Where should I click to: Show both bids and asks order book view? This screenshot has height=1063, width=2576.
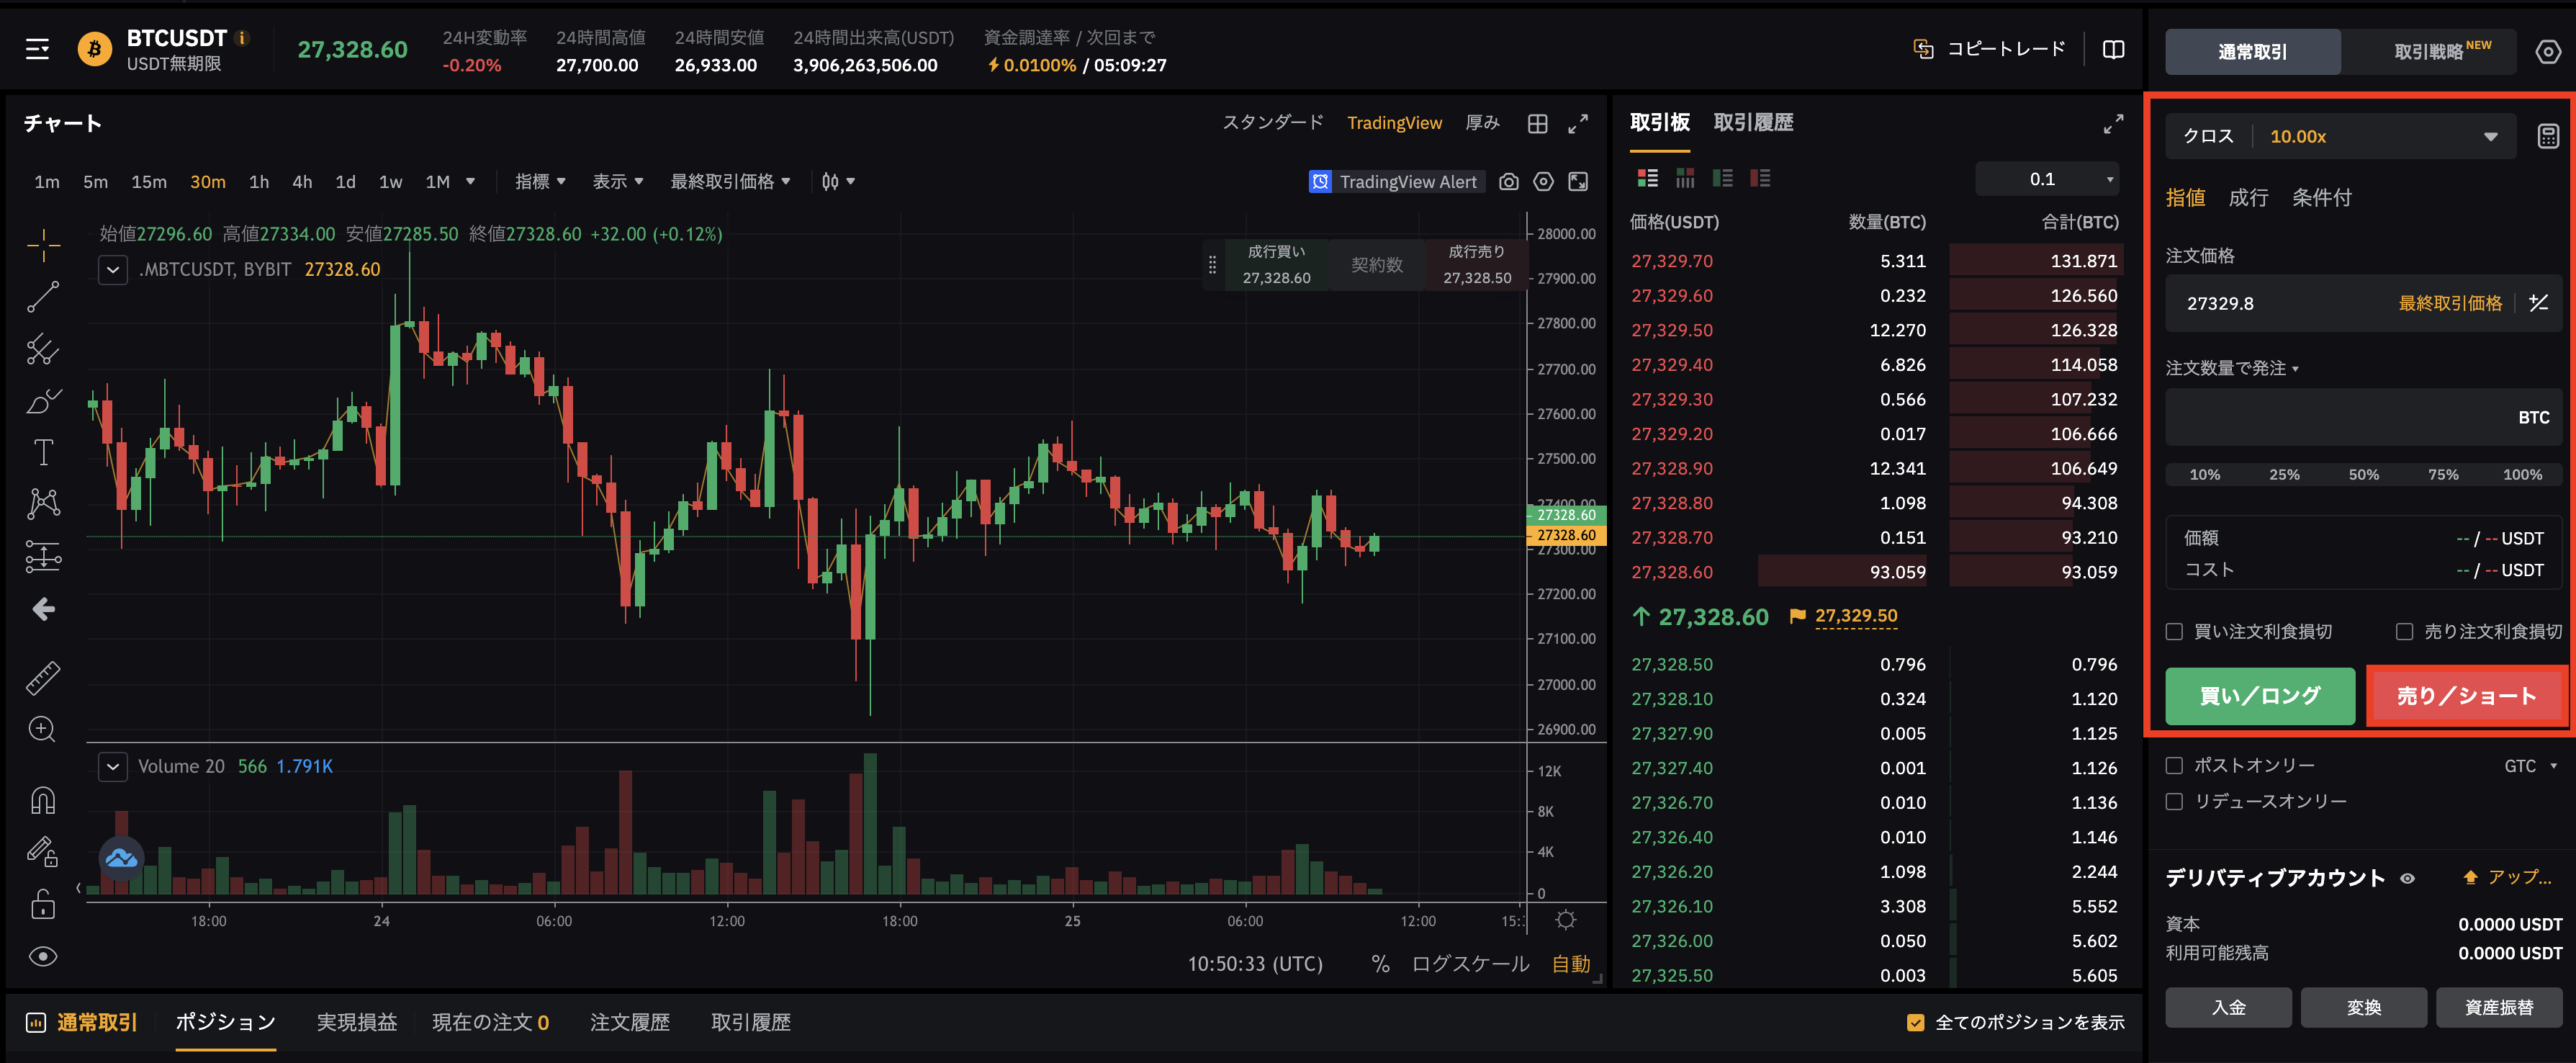1647,178
